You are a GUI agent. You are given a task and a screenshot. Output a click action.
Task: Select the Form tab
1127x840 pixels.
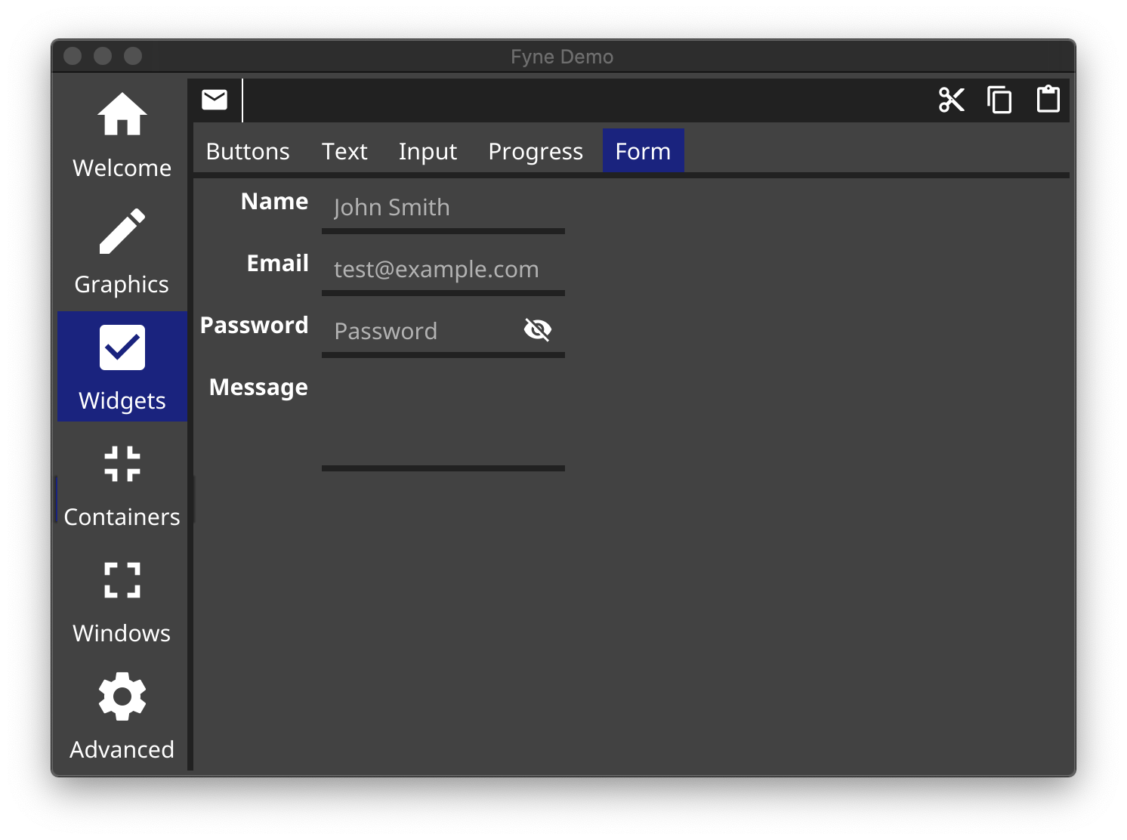click(643, 150)
